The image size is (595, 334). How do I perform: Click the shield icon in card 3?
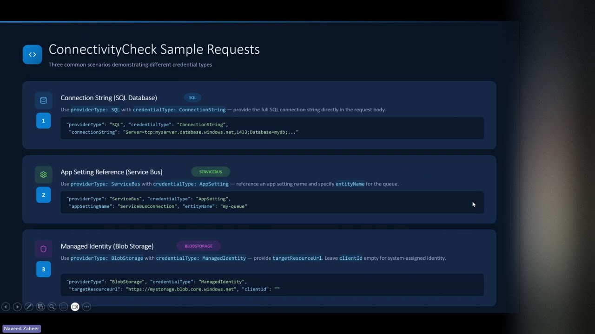pyautogui.click(x=43, y=249)
